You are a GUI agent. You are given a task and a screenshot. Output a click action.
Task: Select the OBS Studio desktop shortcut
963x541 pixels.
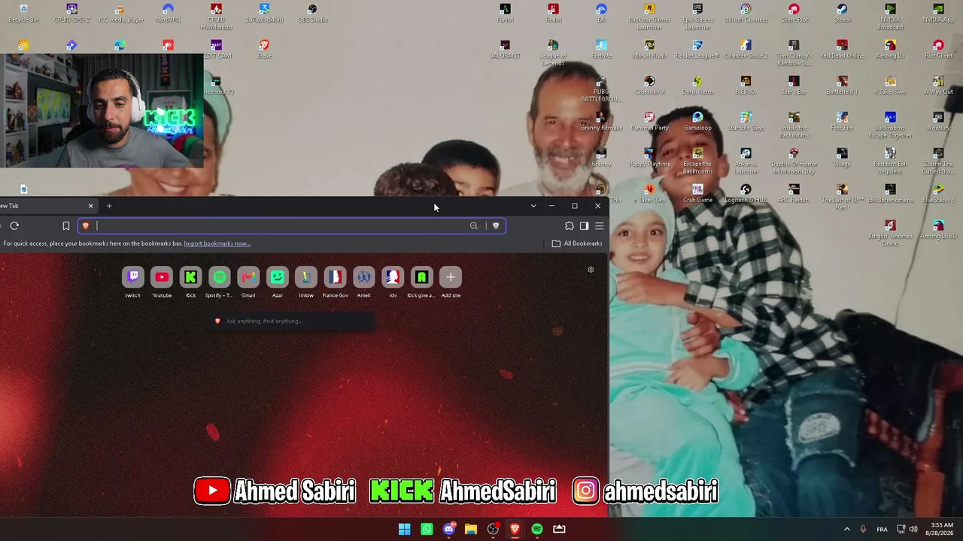[312, 13]
